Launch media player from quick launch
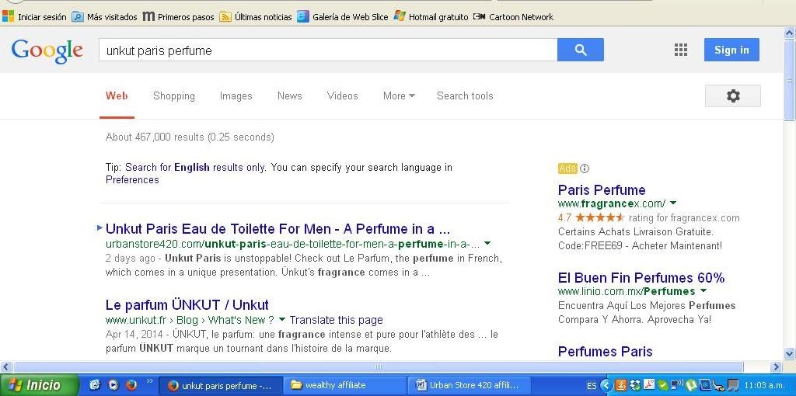Viewport: 796px width, 396px height. click(113, 385)
